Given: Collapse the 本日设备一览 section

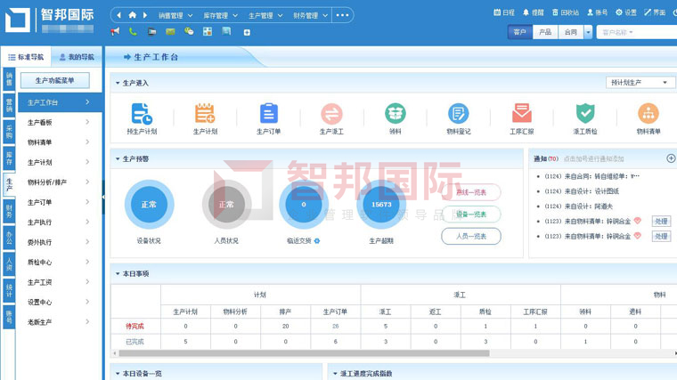Looking at the screenshot, I should pos(118,374).
